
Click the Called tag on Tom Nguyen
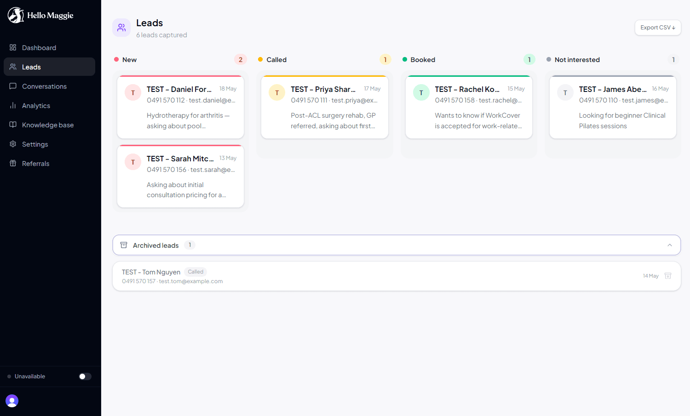click(195, 272)
